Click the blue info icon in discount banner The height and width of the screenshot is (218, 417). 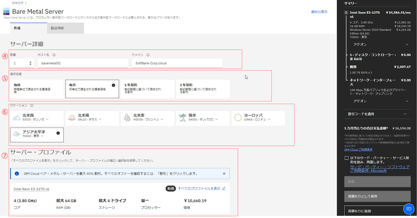point(17,173)
